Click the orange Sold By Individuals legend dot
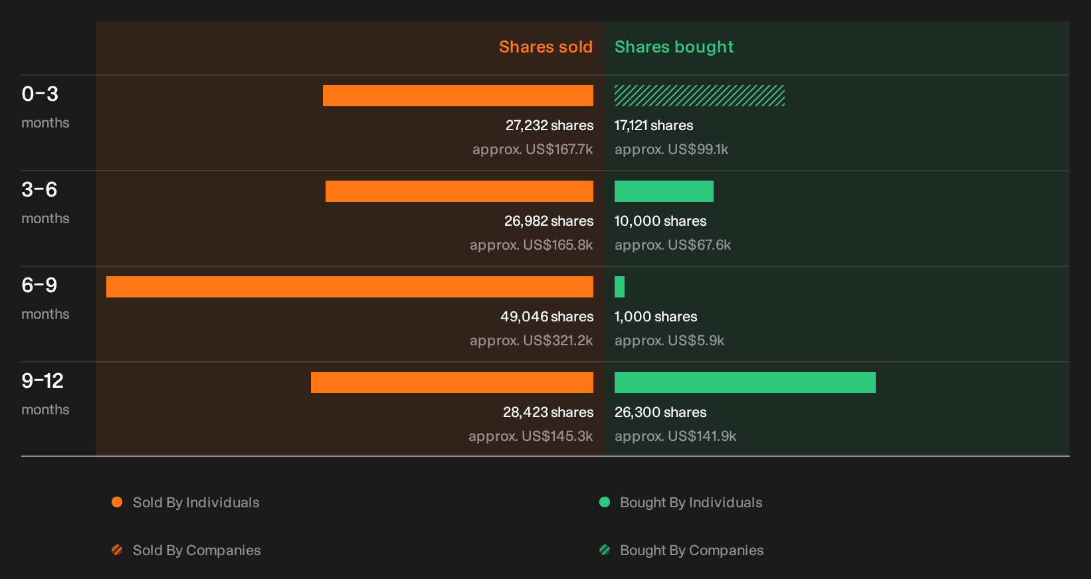The image size is (1091, 579). pos(117,502)
